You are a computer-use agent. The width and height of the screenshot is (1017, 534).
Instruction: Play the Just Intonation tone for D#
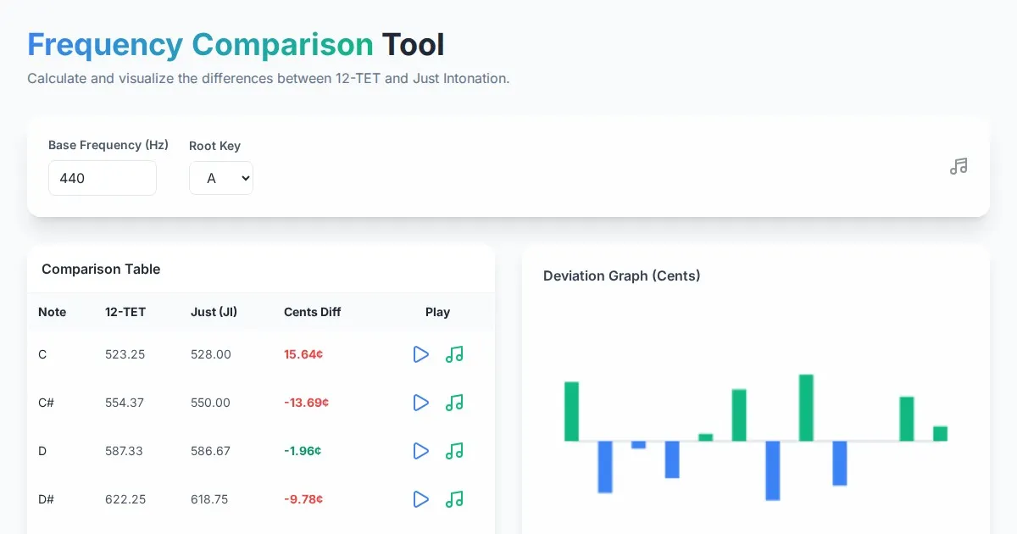click(454, 499)
